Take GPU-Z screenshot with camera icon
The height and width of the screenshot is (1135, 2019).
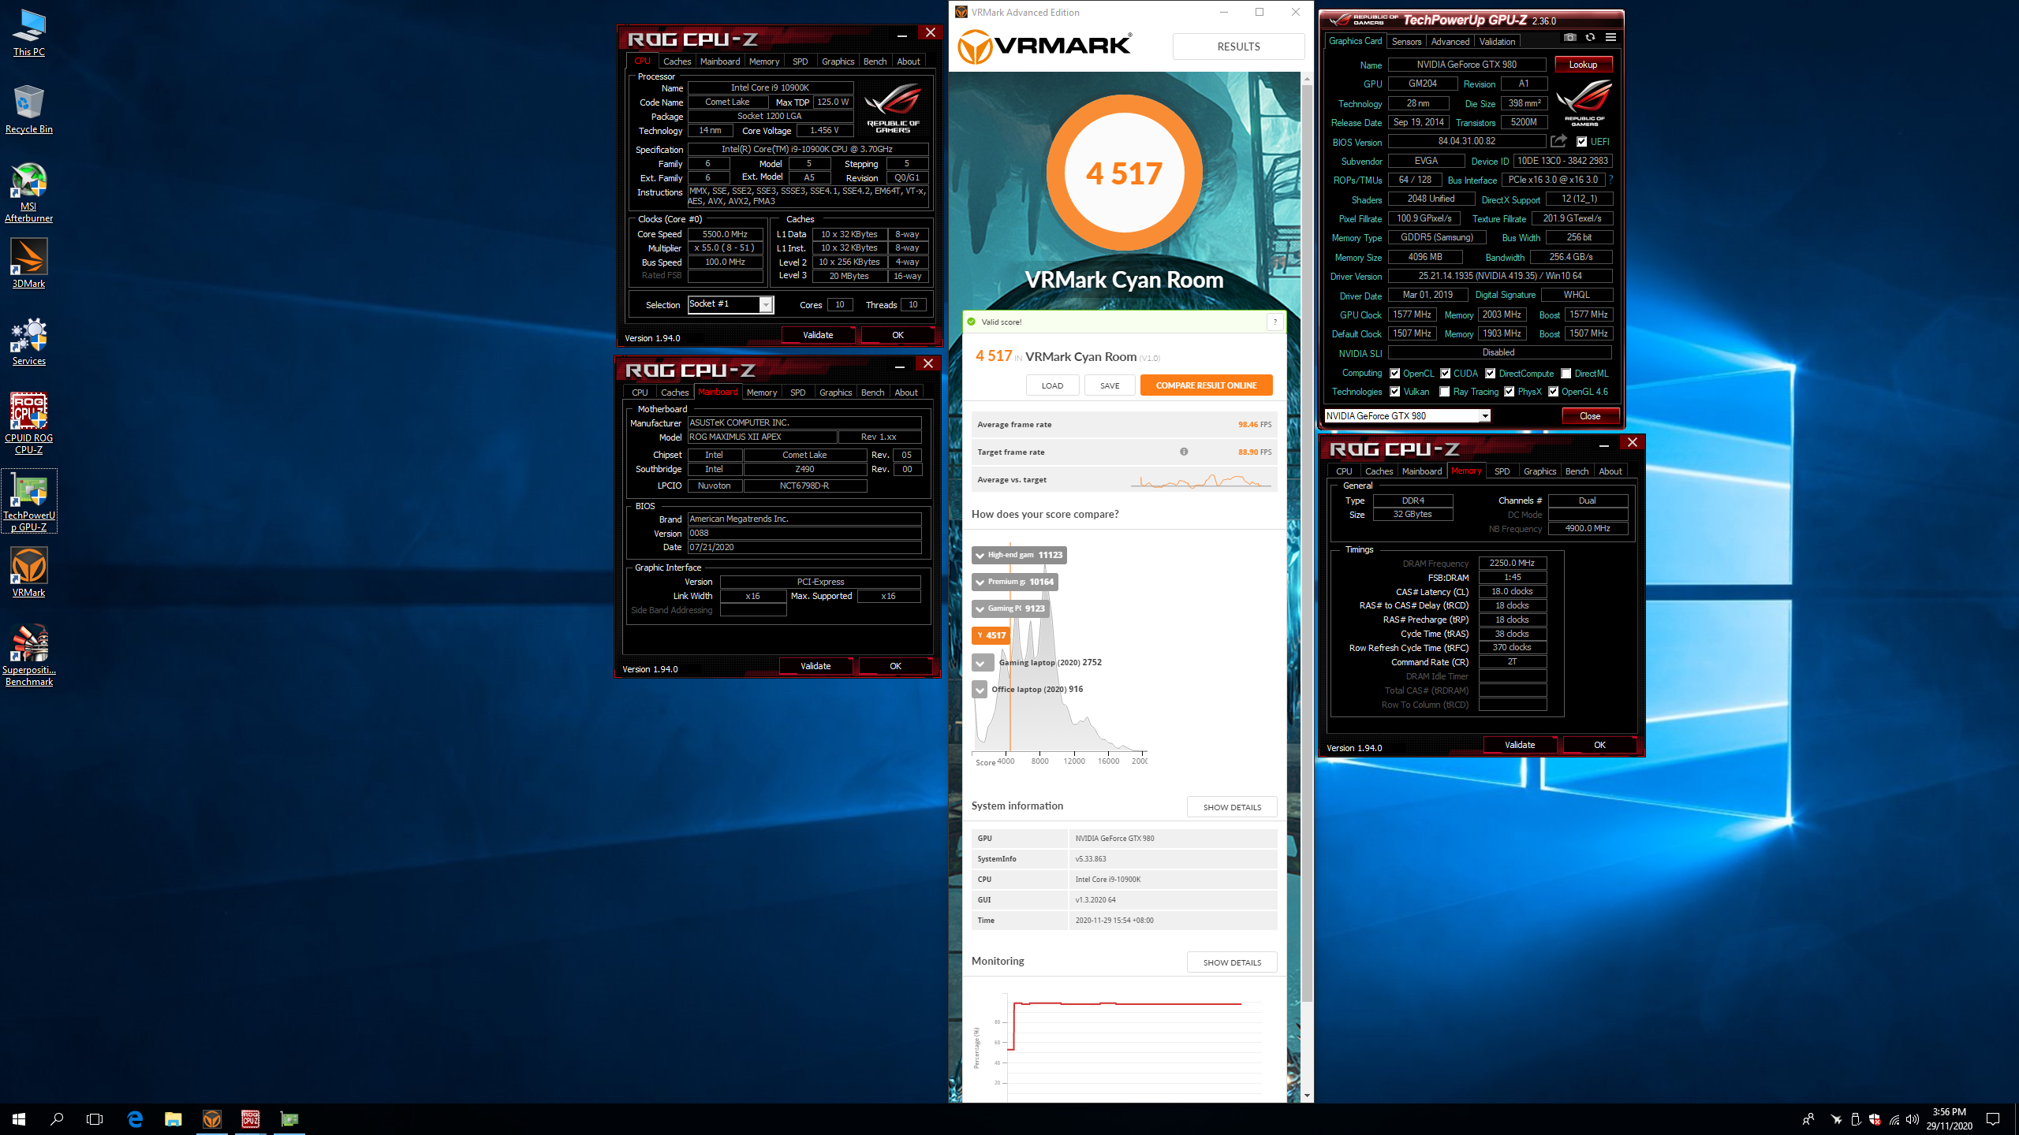click(1569, 38)
